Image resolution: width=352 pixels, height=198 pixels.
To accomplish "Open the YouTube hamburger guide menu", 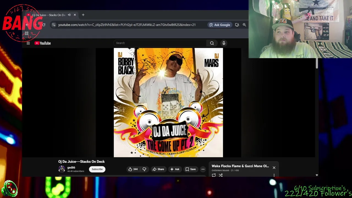I will 28,43.
